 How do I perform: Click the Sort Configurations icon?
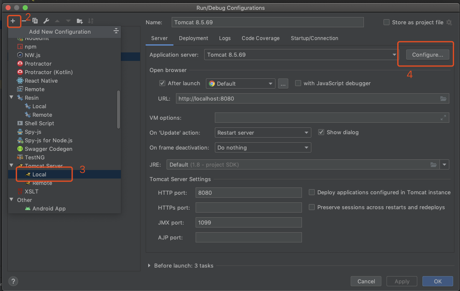[x=91, y=21]
